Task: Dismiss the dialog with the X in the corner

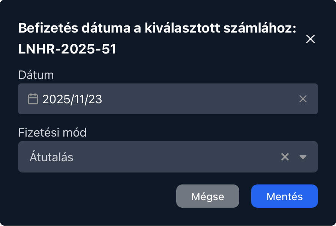Action: tap(310, 39)
